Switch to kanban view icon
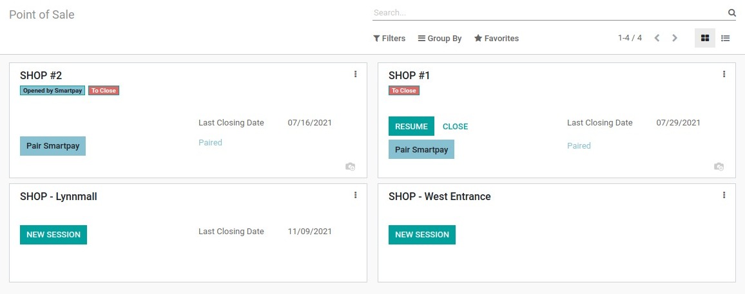The width and height of the screenshot is (745, 294). click(705, 38)
